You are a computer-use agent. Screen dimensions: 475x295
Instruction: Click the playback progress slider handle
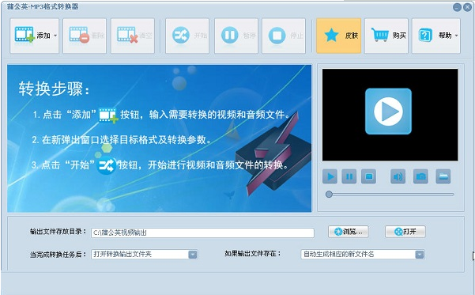(x=329, y=195)
